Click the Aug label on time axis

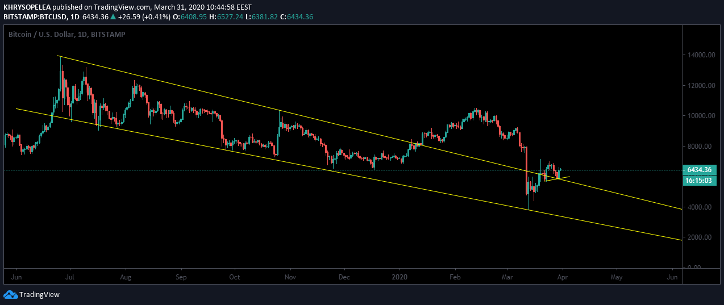(126, 278)
